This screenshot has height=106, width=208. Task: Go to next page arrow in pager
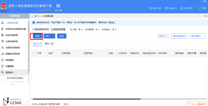(37, 104)
